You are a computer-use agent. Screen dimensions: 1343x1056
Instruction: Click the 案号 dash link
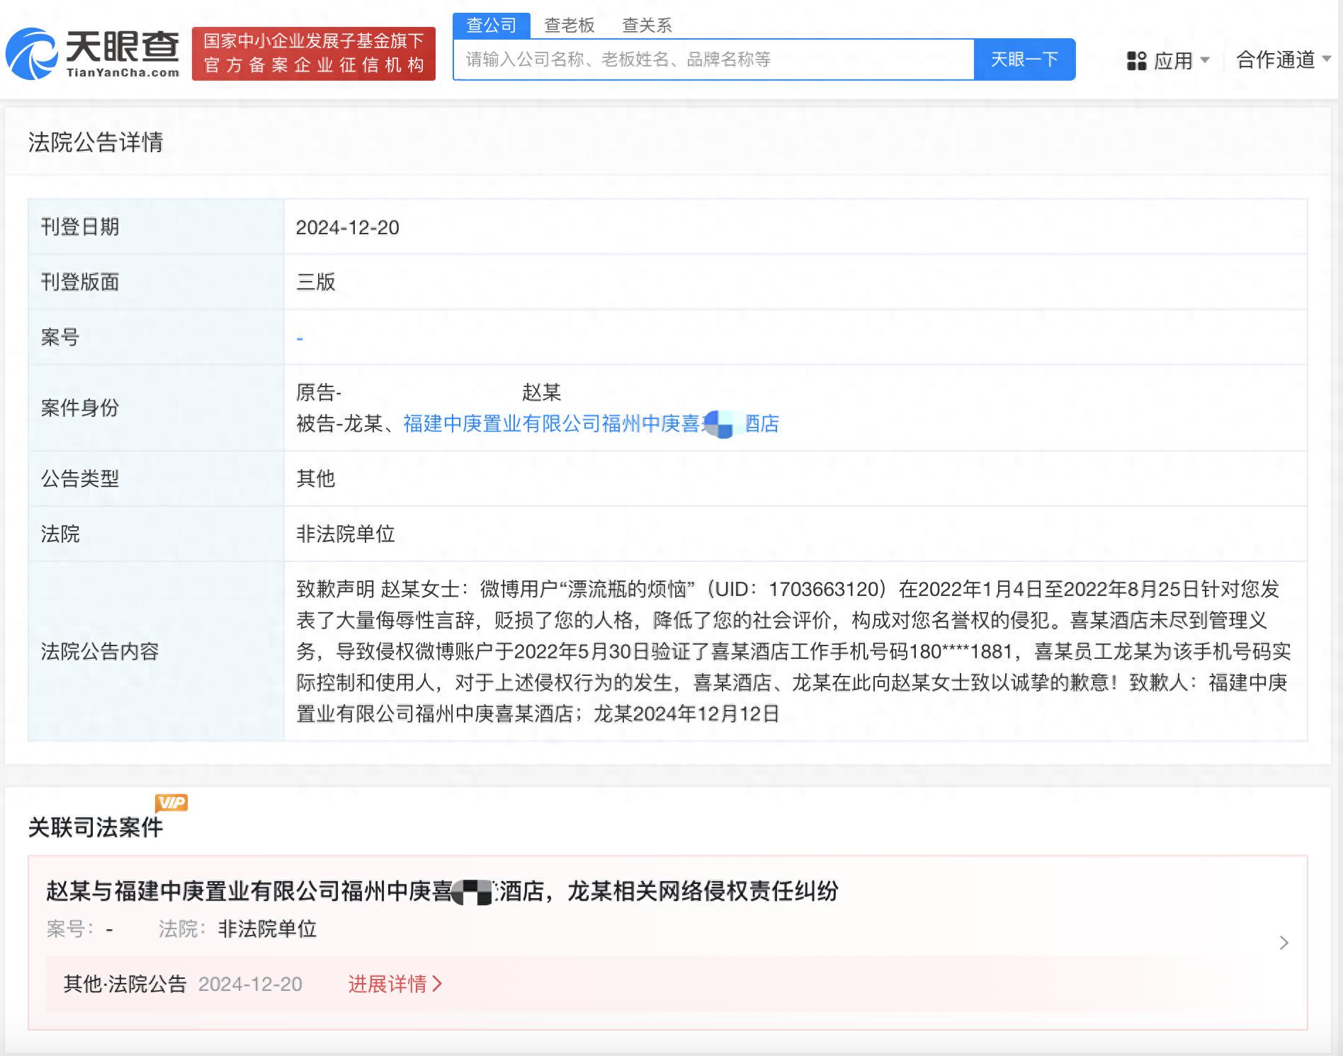coord(300,338)
